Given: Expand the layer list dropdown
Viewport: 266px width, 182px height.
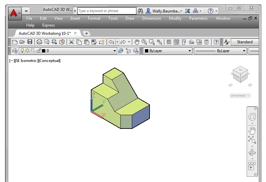Looking at the screenshot, I should coord(114,51).
